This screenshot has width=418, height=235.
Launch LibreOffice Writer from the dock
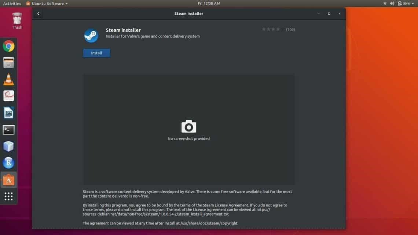point(8,113)
